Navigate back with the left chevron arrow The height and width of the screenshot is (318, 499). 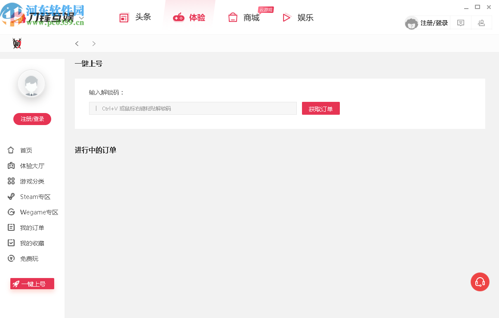77,43
